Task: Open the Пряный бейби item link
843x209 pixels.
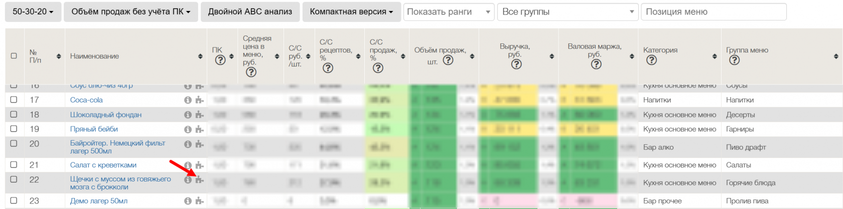Action: (x=94, y=129)
